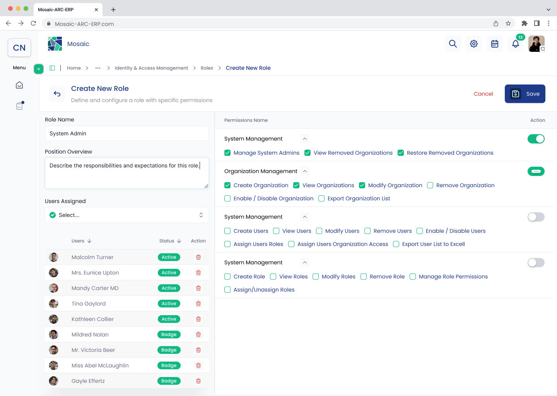The image size is (557, 396).
Task: Click the home icon in left sidebar
Action: tap(19, 85)
